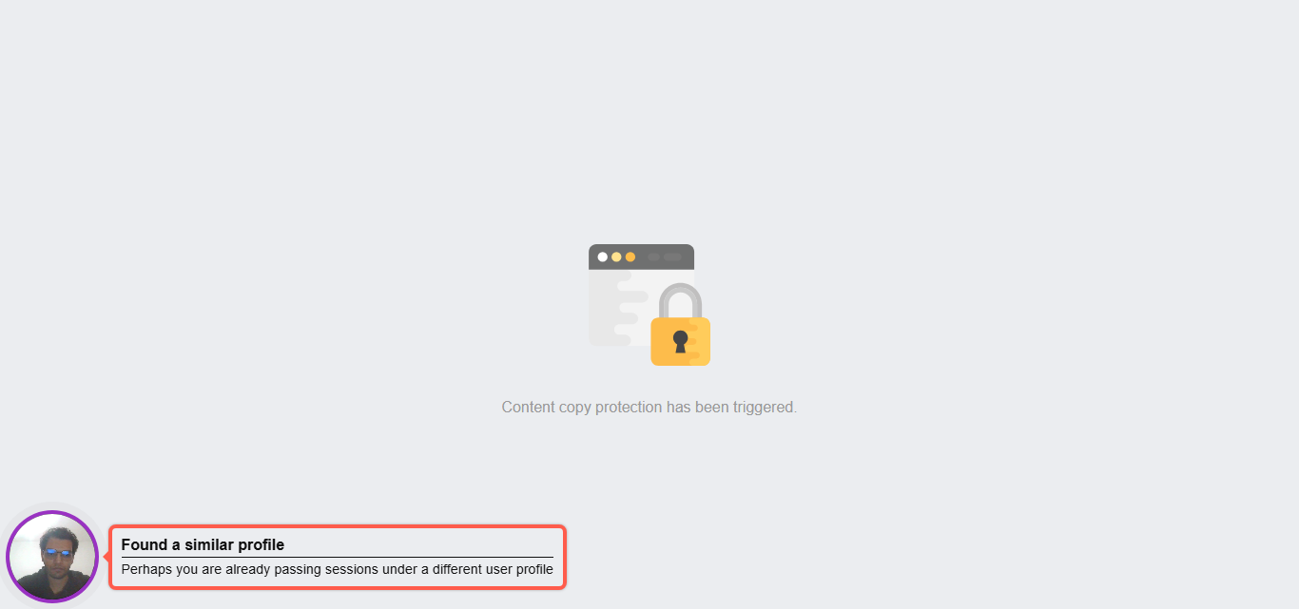
Task: Click the red arrow pointer of the alert bubble
Action: (106, 557)
